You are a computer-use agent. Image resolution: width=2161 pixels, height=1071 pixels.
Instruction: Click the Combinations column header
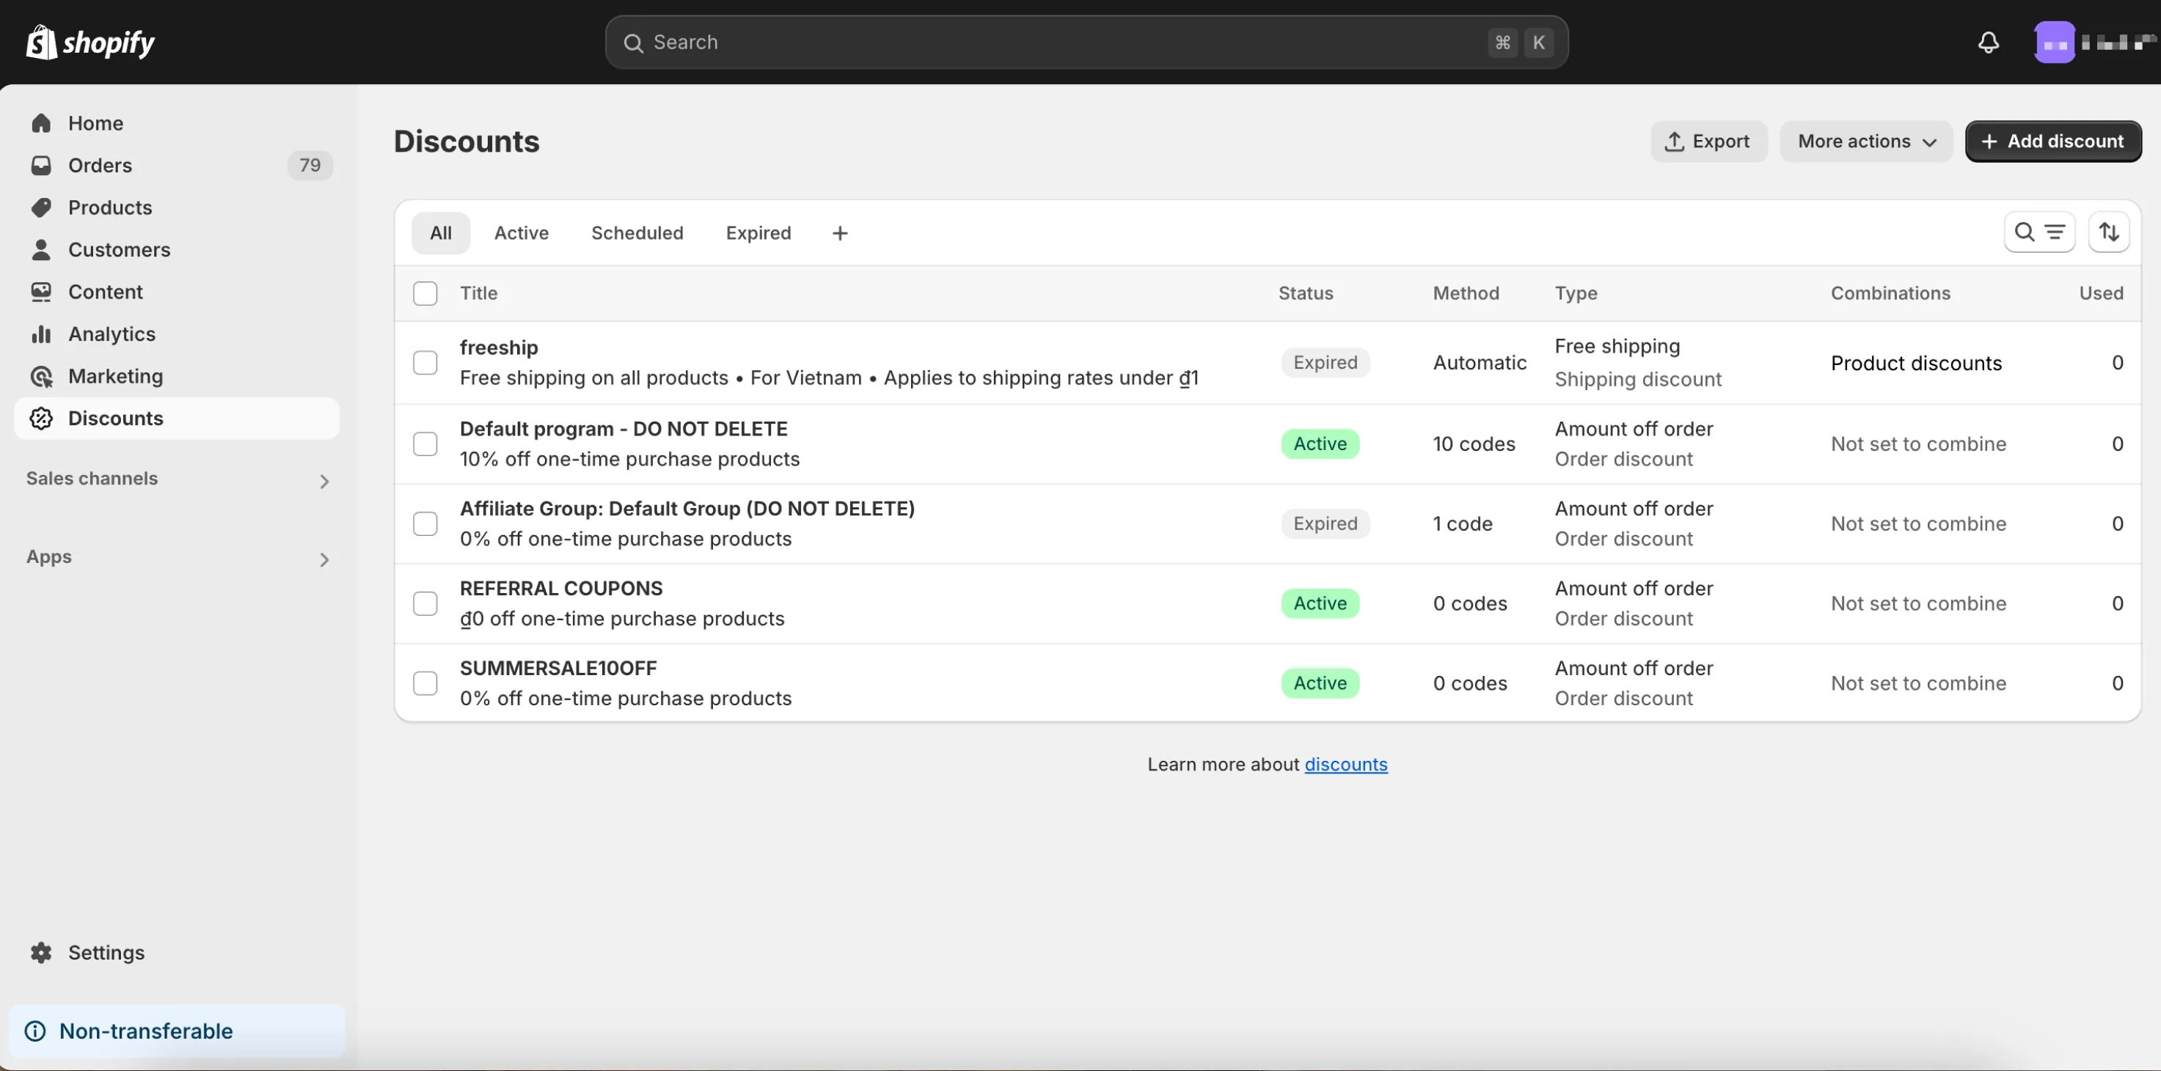[1890, 293]
